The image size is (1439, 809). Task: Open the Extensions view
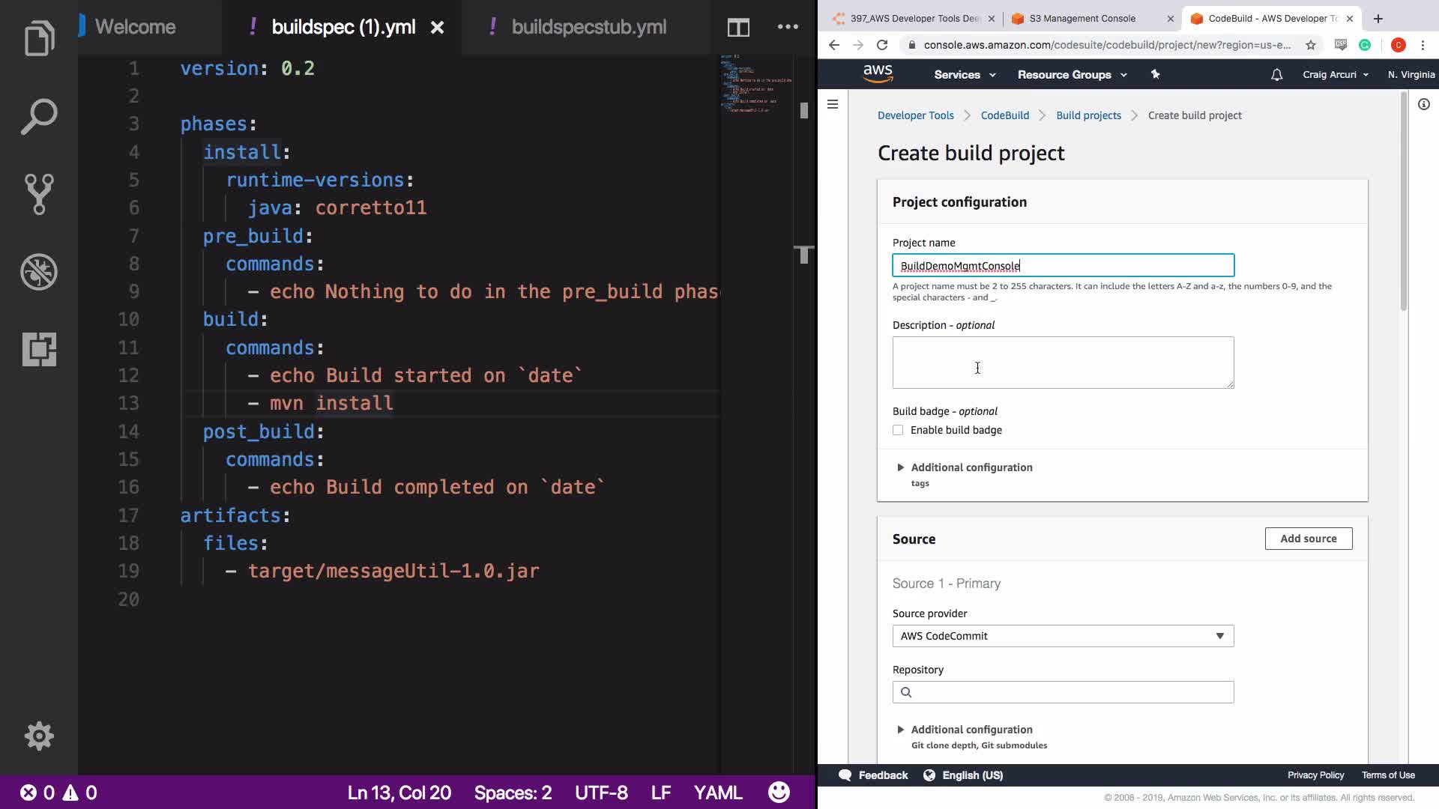pos(39,349)
